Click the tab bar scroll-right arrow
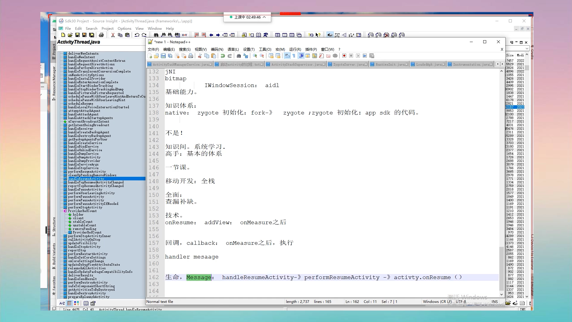This screenshot has height=322, width=572. (x=502, y=64)
